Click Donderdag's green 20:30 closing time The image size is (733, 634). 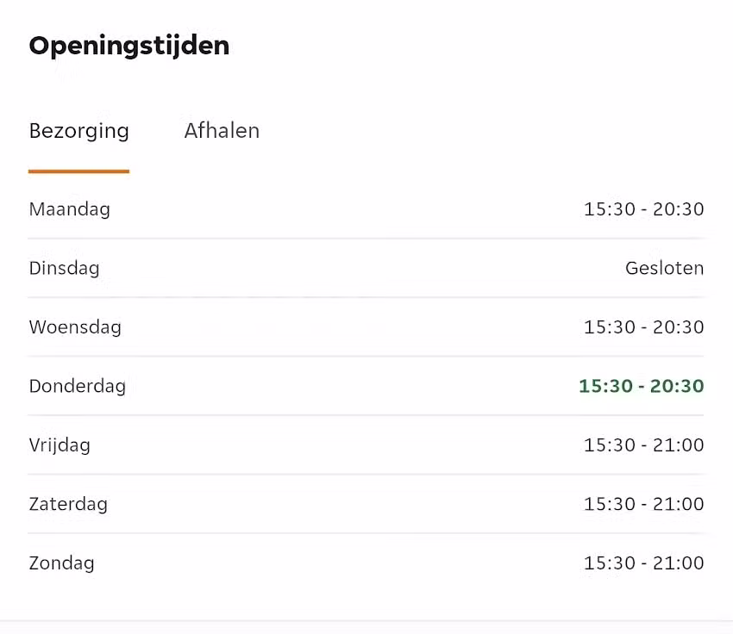pos(678,386)
